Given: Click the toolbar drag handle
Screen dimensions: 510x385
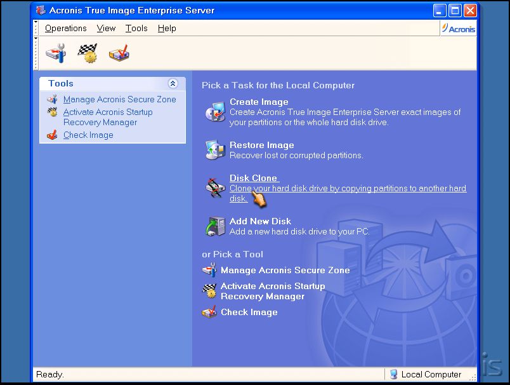Looking at the screenshot, I should (x=36, y=53).
